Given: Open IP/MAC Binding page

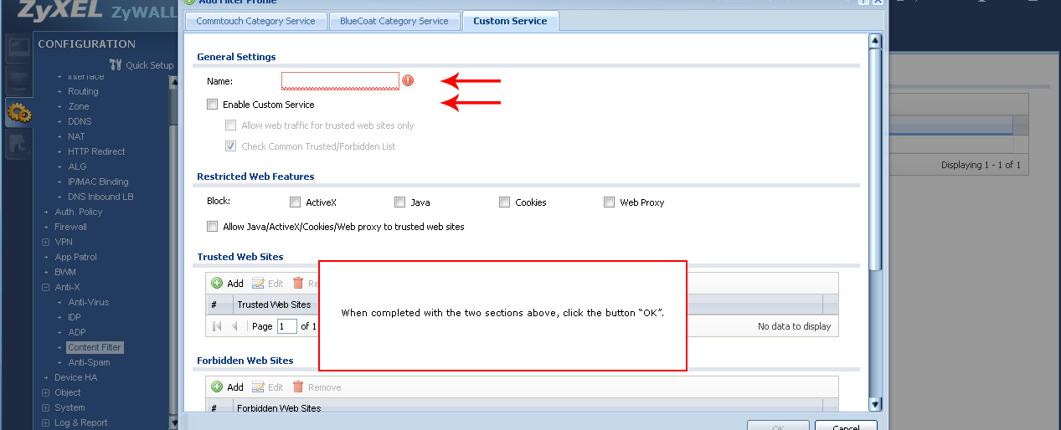Looking at the screenshot, I should click(98, 182).
